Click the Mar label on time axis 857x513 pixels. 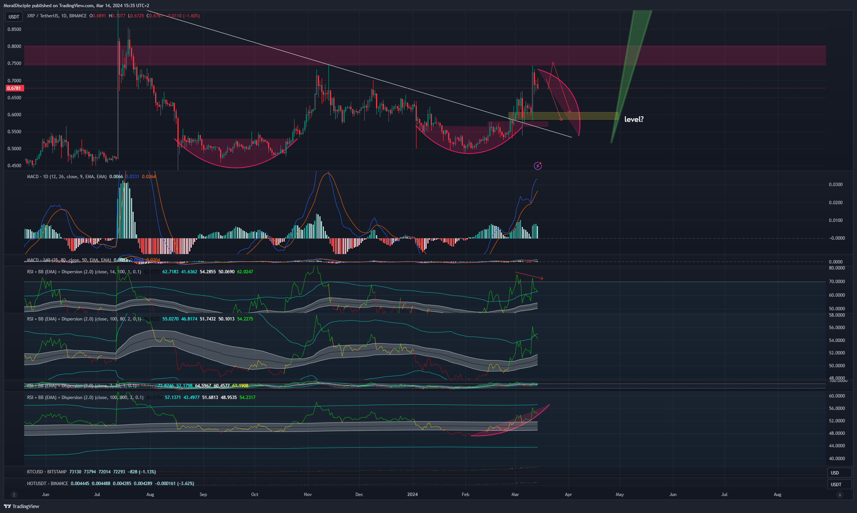[515, 495]
